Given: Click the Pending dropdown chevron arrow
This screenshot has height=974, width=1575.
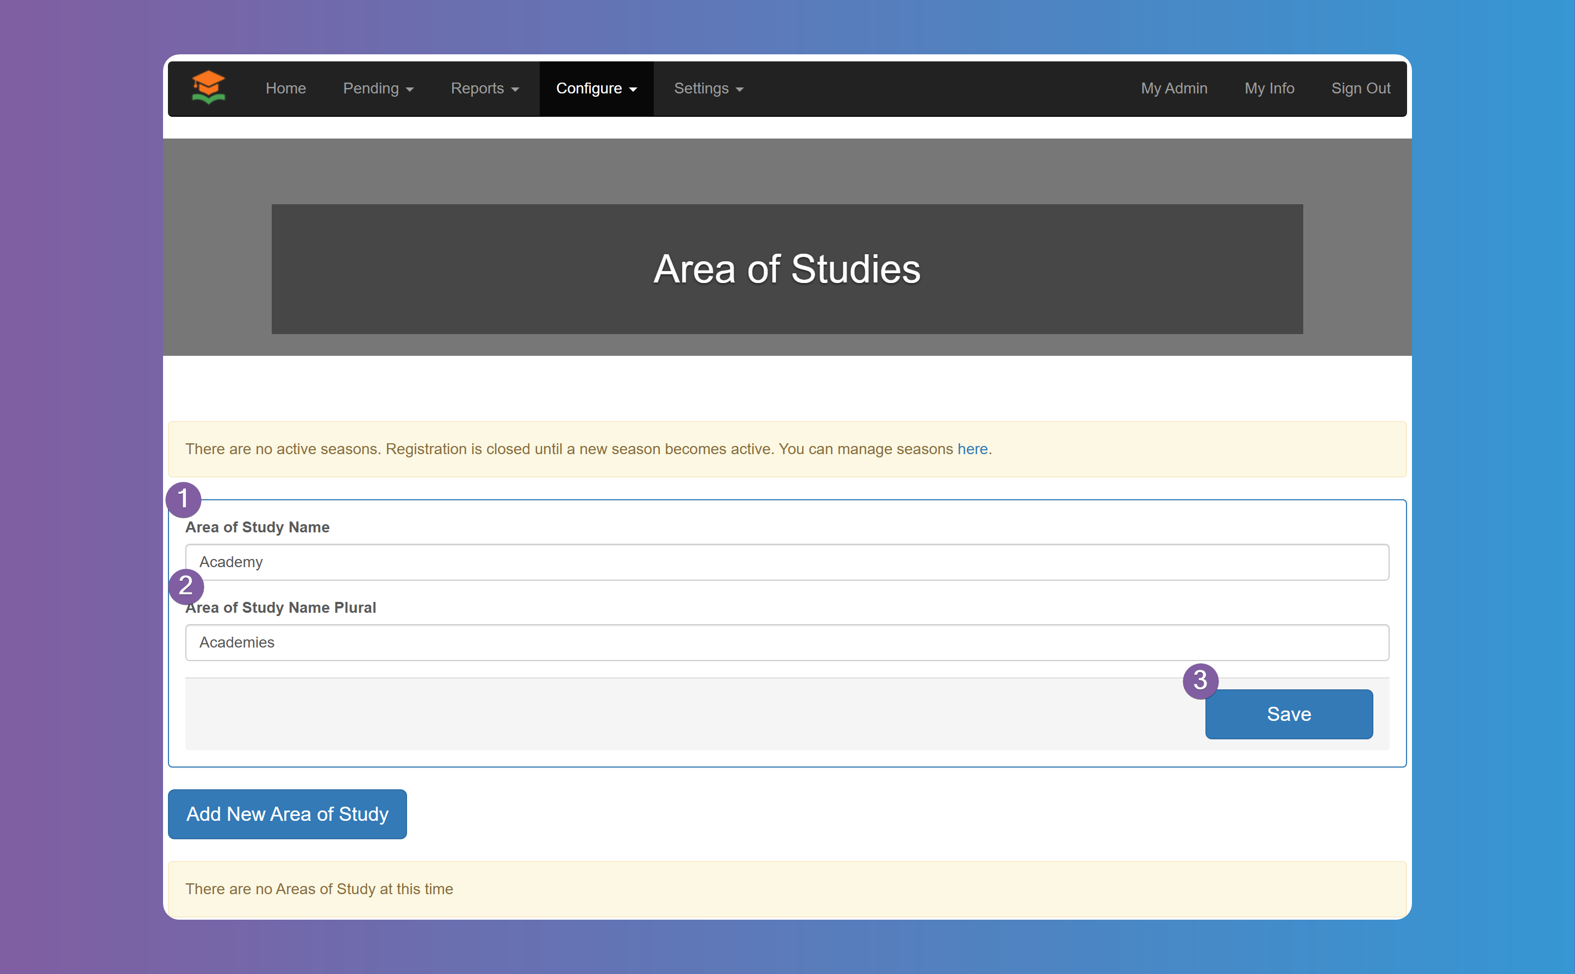Looking at the screenshot, I should (x=410, y=90).
